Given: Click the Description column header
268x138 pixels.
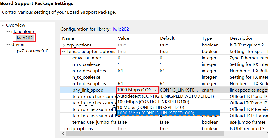Looking at the screenshot, I should click(x=242, y=38).
